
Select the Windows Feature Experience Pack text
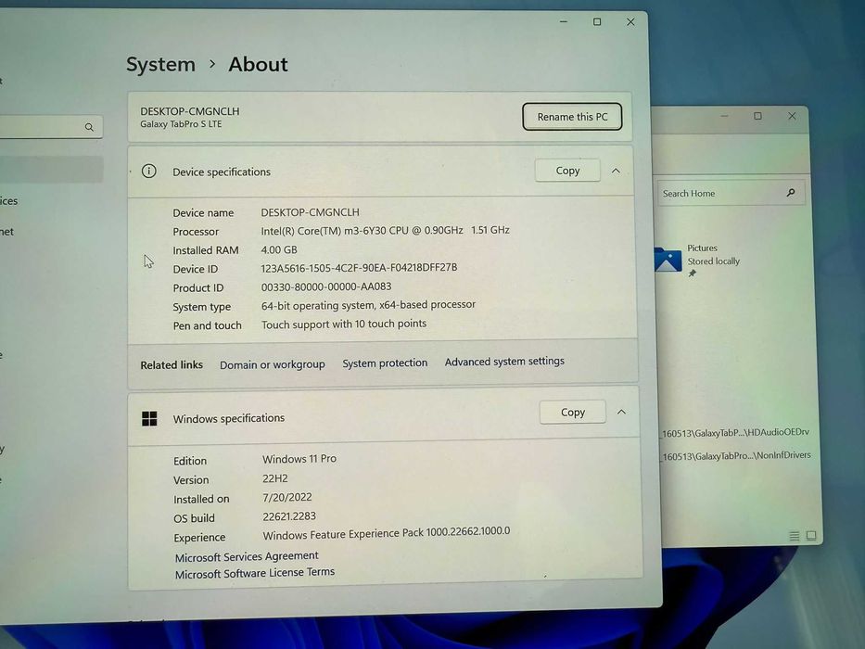coord(387,533)
